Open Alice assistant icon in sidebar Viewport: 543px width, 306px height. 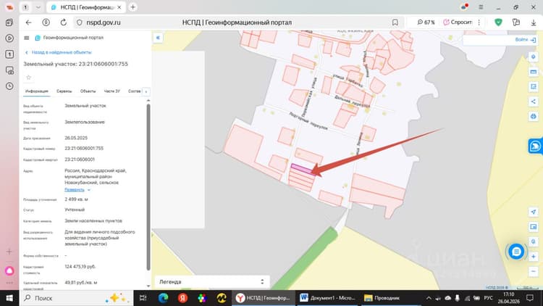click(9, 270)
